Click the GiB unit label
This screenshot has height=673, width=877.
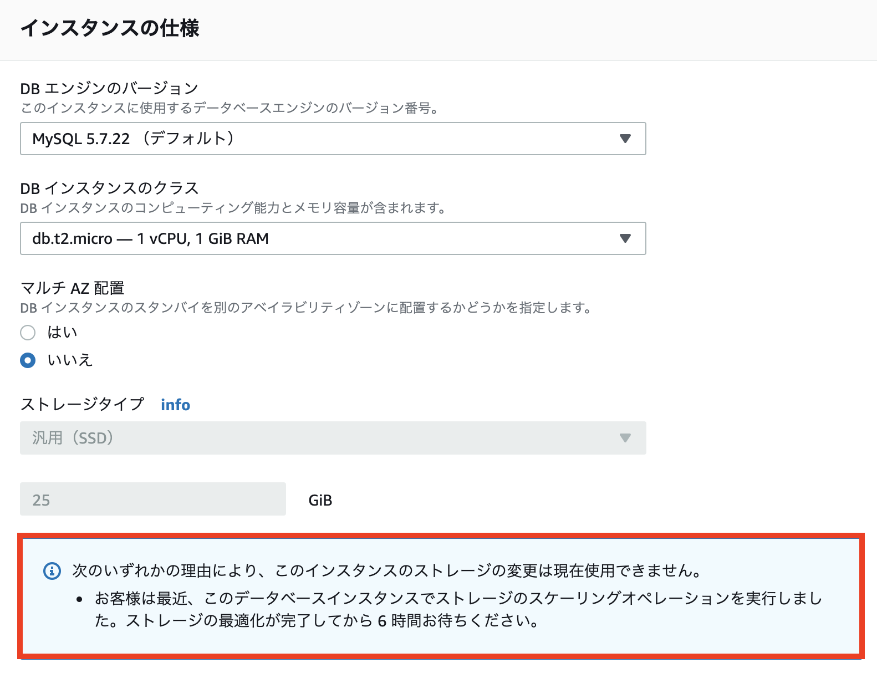coord(320,500)
